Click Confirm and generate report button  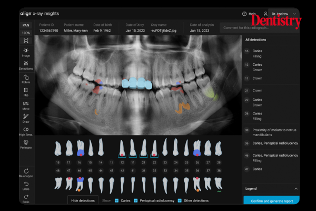click(271, 200)
